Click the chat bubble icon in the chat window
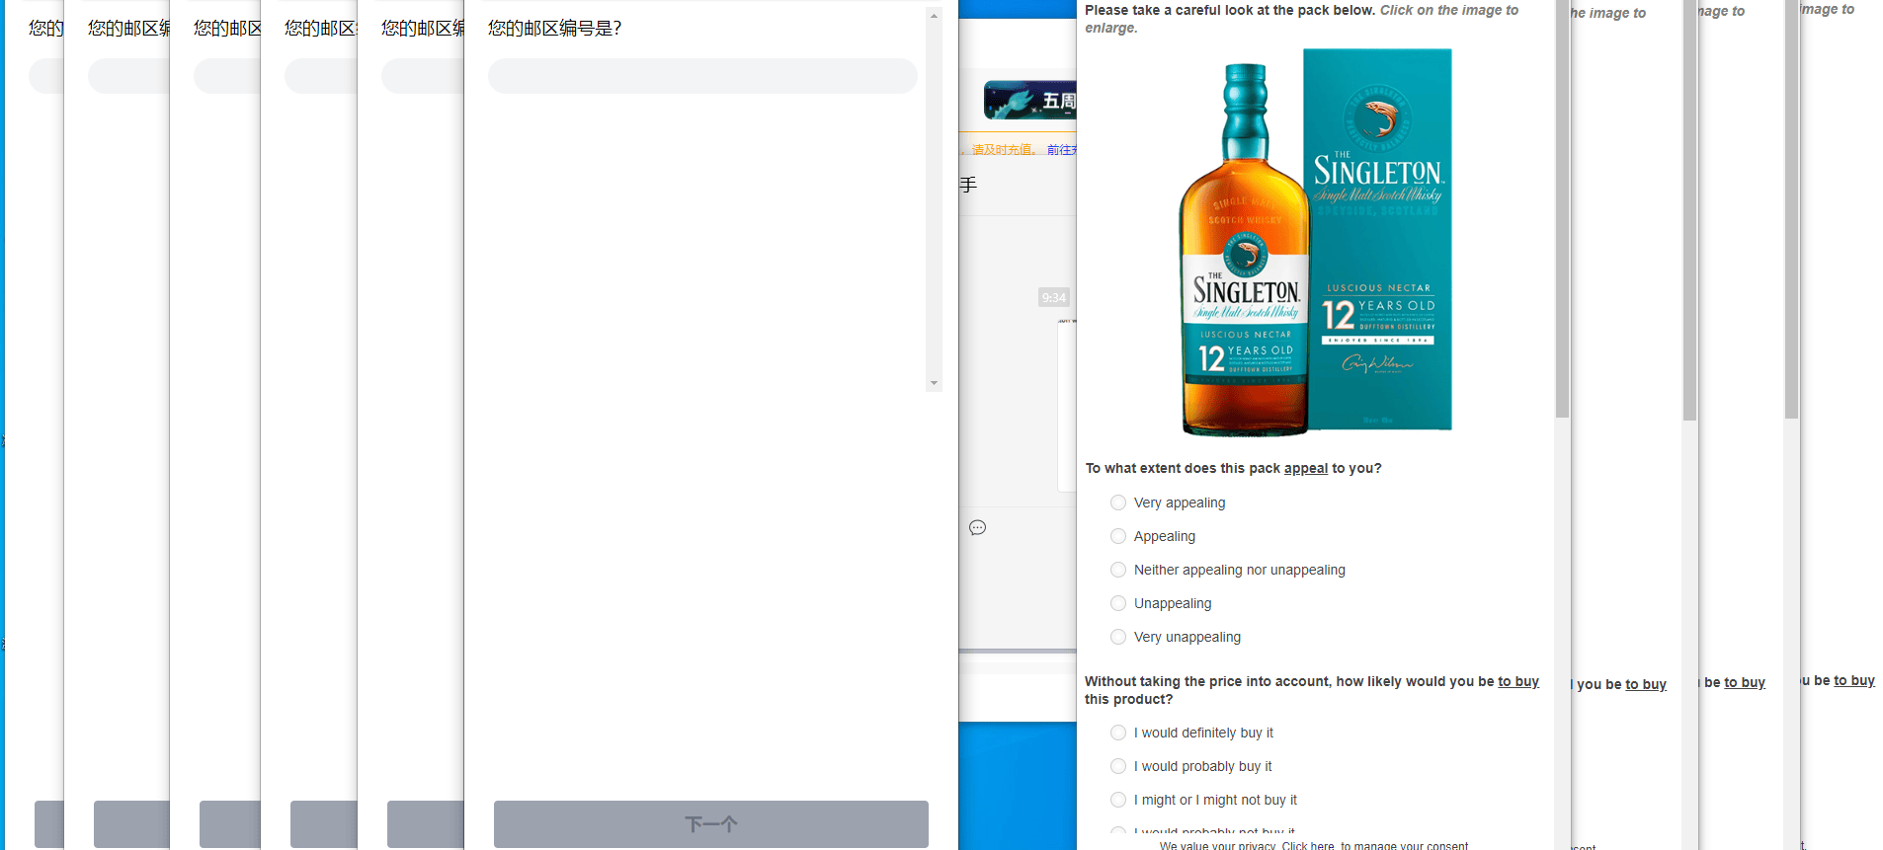The image size is (1883, 850). [x=977, y=527]
